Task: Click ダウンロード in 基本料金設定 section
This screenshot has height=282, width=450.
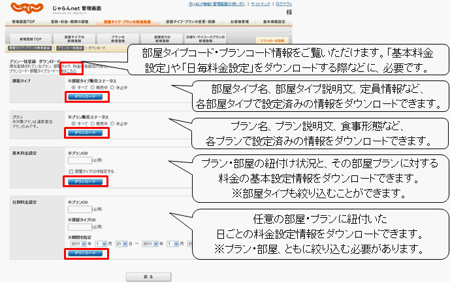Action: click(x=86, y=182)
